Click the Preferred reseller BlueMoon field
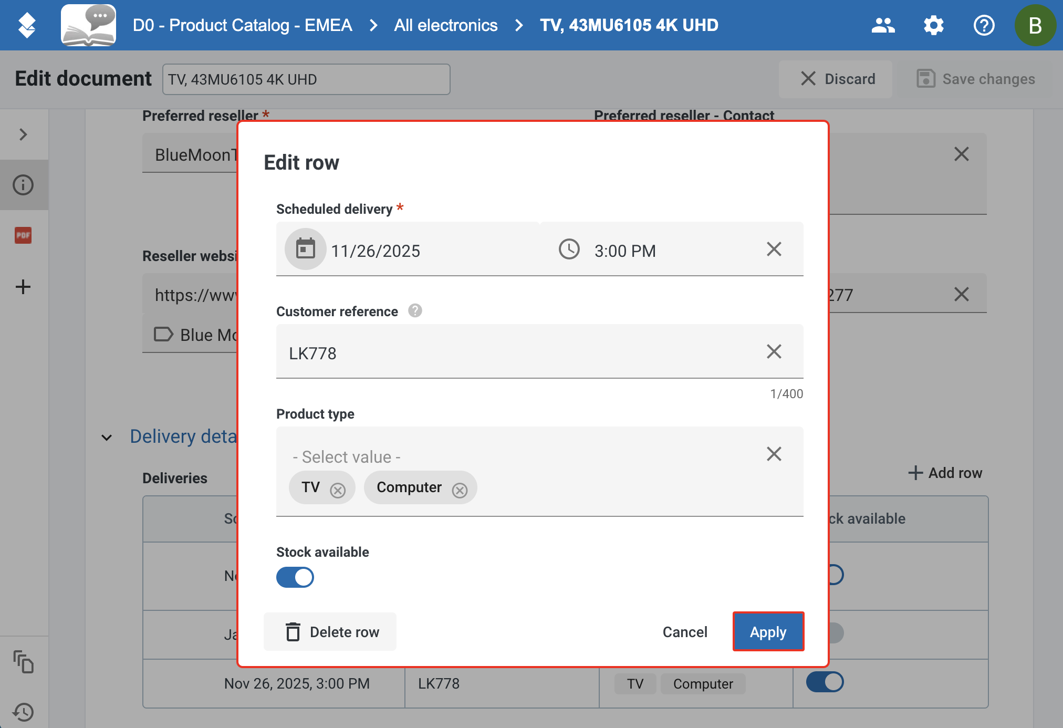 (190, 154)
